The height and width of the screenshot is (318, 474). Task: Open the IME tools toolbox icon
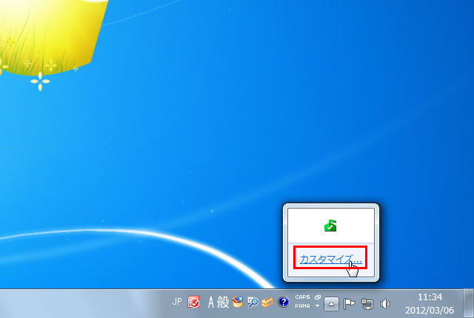[267, 302]
